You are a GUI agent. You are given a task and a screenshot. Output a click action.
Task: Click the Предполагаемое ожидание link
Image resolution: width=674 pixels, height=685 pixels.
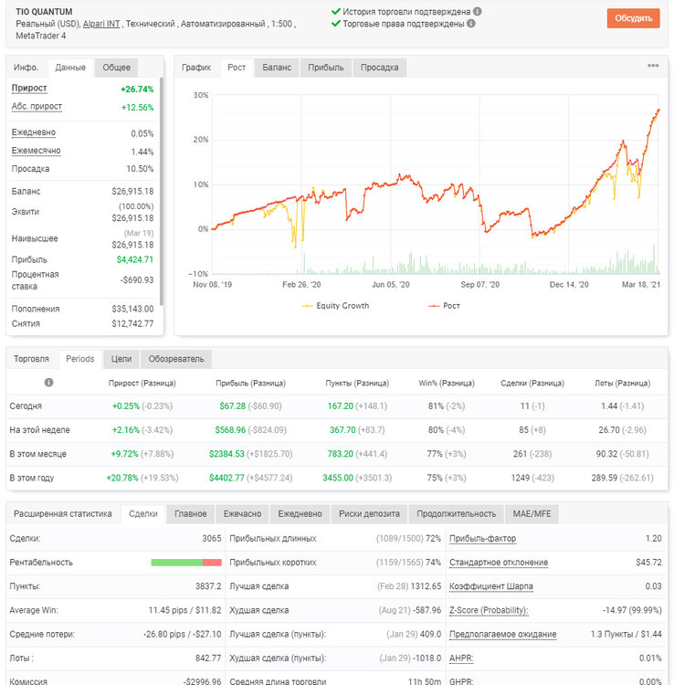point(503,635)
